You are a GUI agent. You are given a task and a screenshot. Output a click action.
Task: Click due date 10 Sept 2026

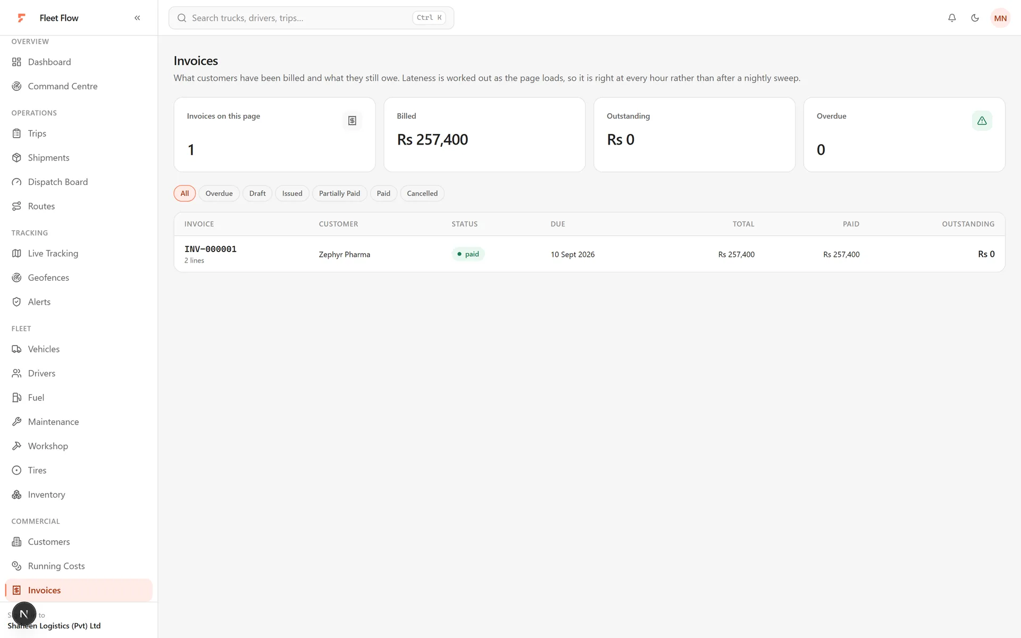(x=573, y=255)
